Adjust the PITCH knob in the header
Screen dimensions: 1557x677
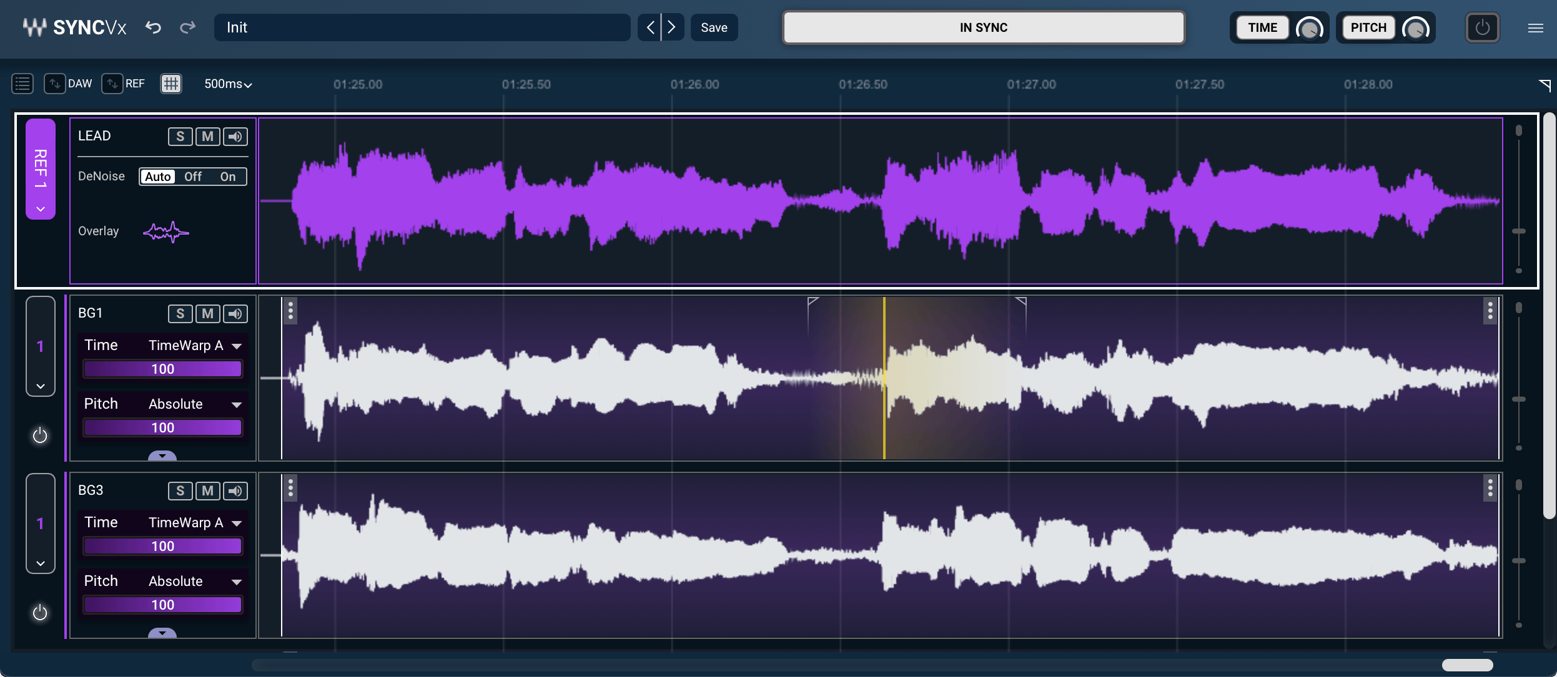[x=1416, y=27]
